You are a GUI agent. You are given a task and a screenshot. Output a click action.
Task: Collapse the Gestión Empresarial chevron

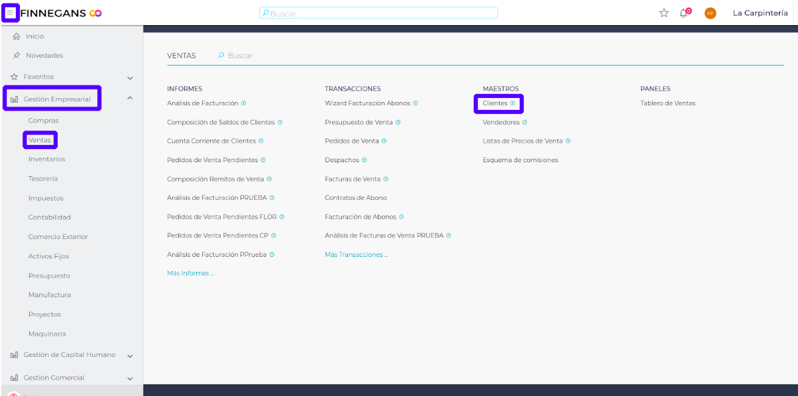(130, 99)
